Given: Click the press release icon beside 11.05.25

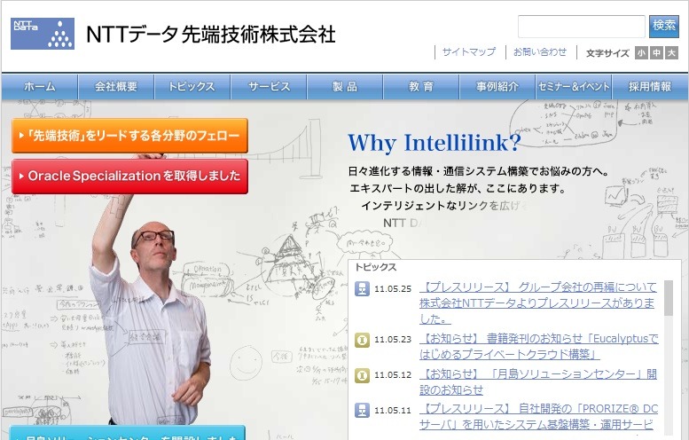Looking at the screenshot, I should (x=362, y=289).
